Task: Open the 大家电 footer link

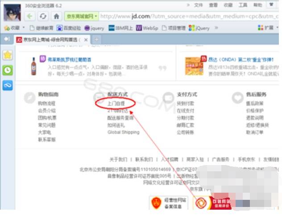Action: [x=45, y=132]
